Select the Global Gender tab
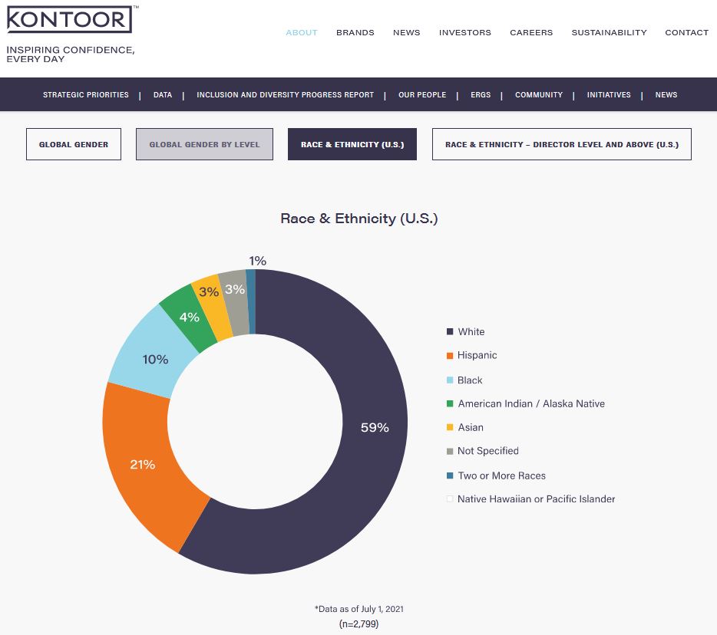 (x=74, y=144)
